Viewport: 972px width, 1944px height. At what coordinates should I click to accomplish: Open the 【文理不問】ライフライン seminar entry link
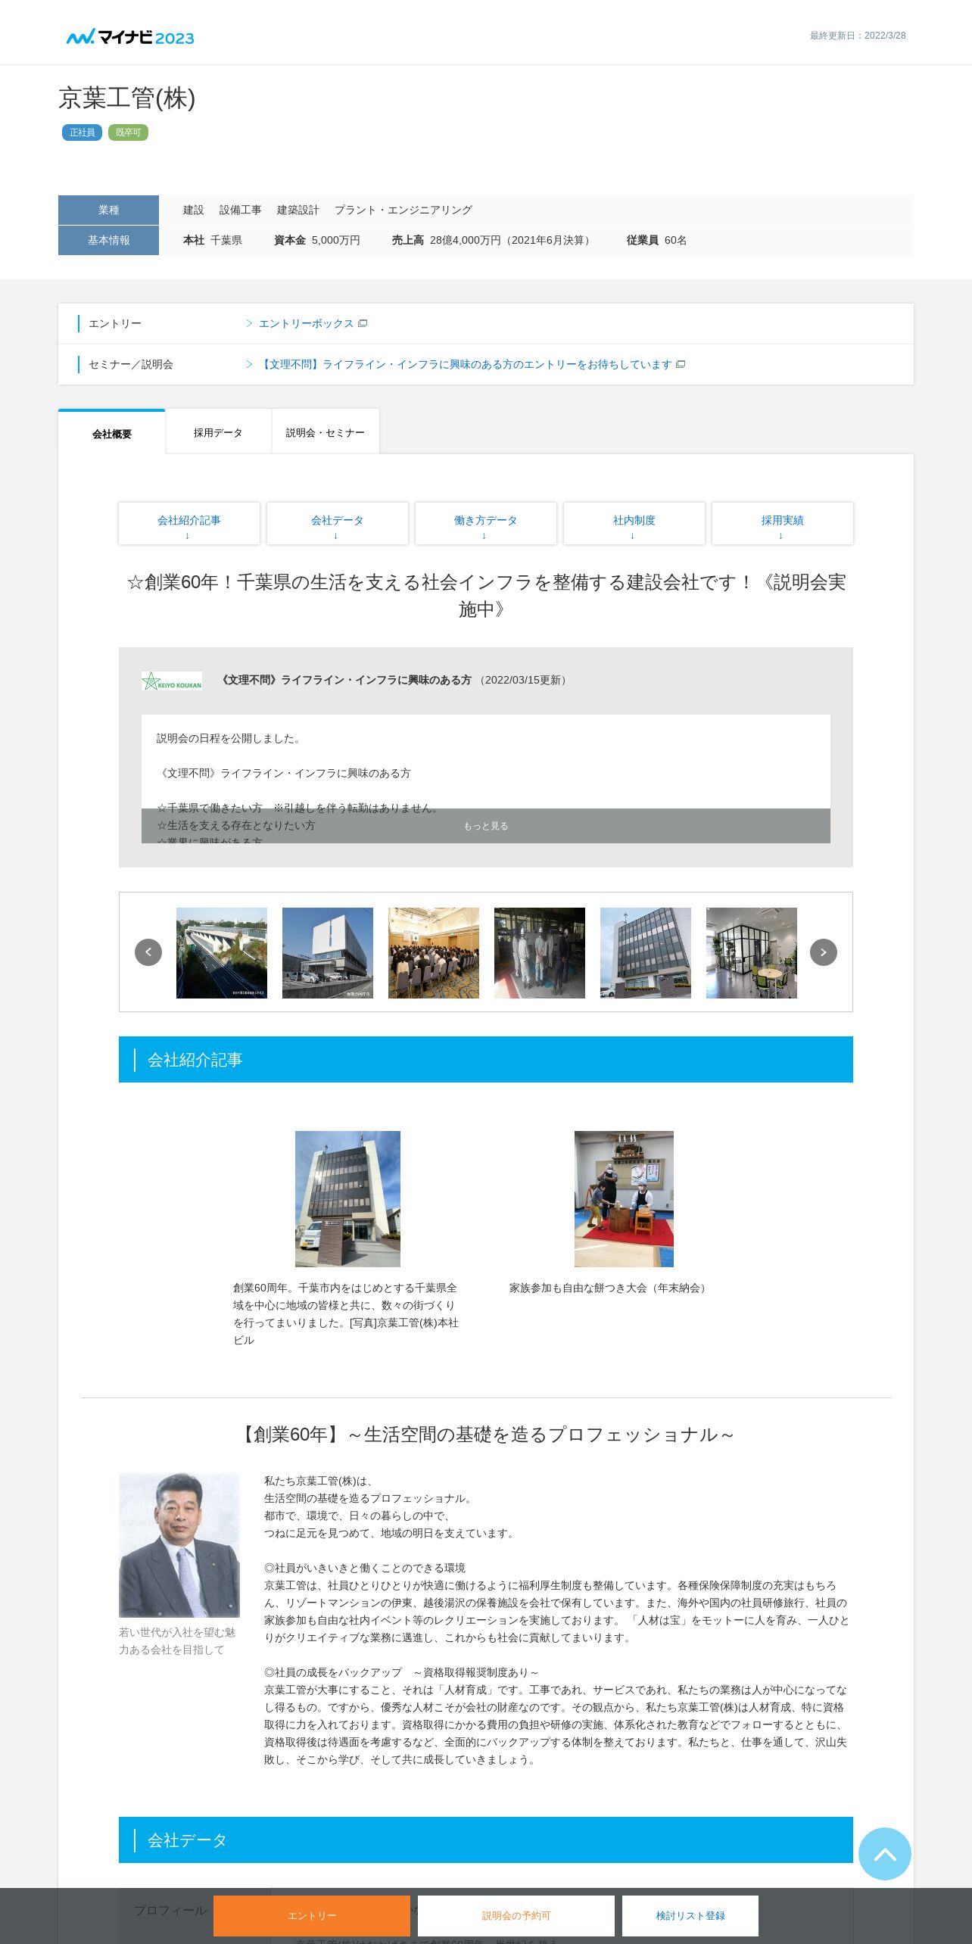tap(466, 365)
